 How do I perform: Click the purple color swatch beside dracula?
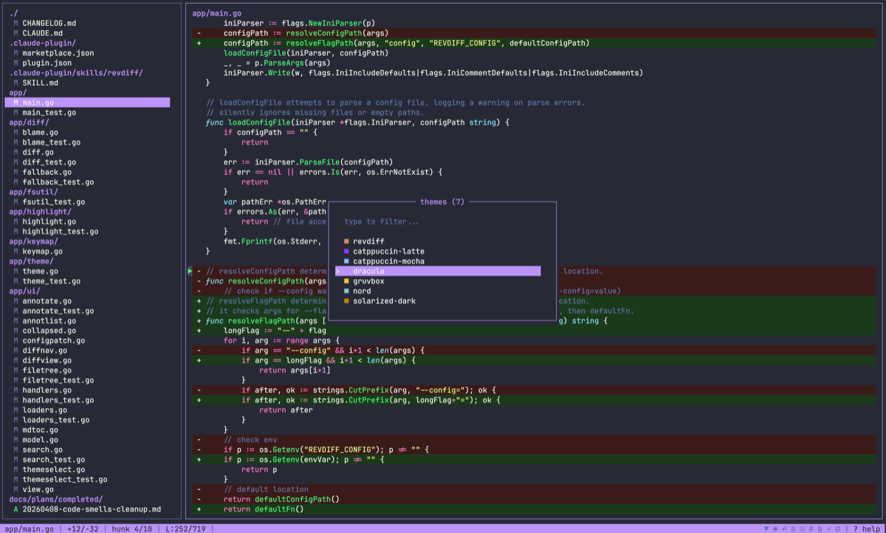(346, 271)
